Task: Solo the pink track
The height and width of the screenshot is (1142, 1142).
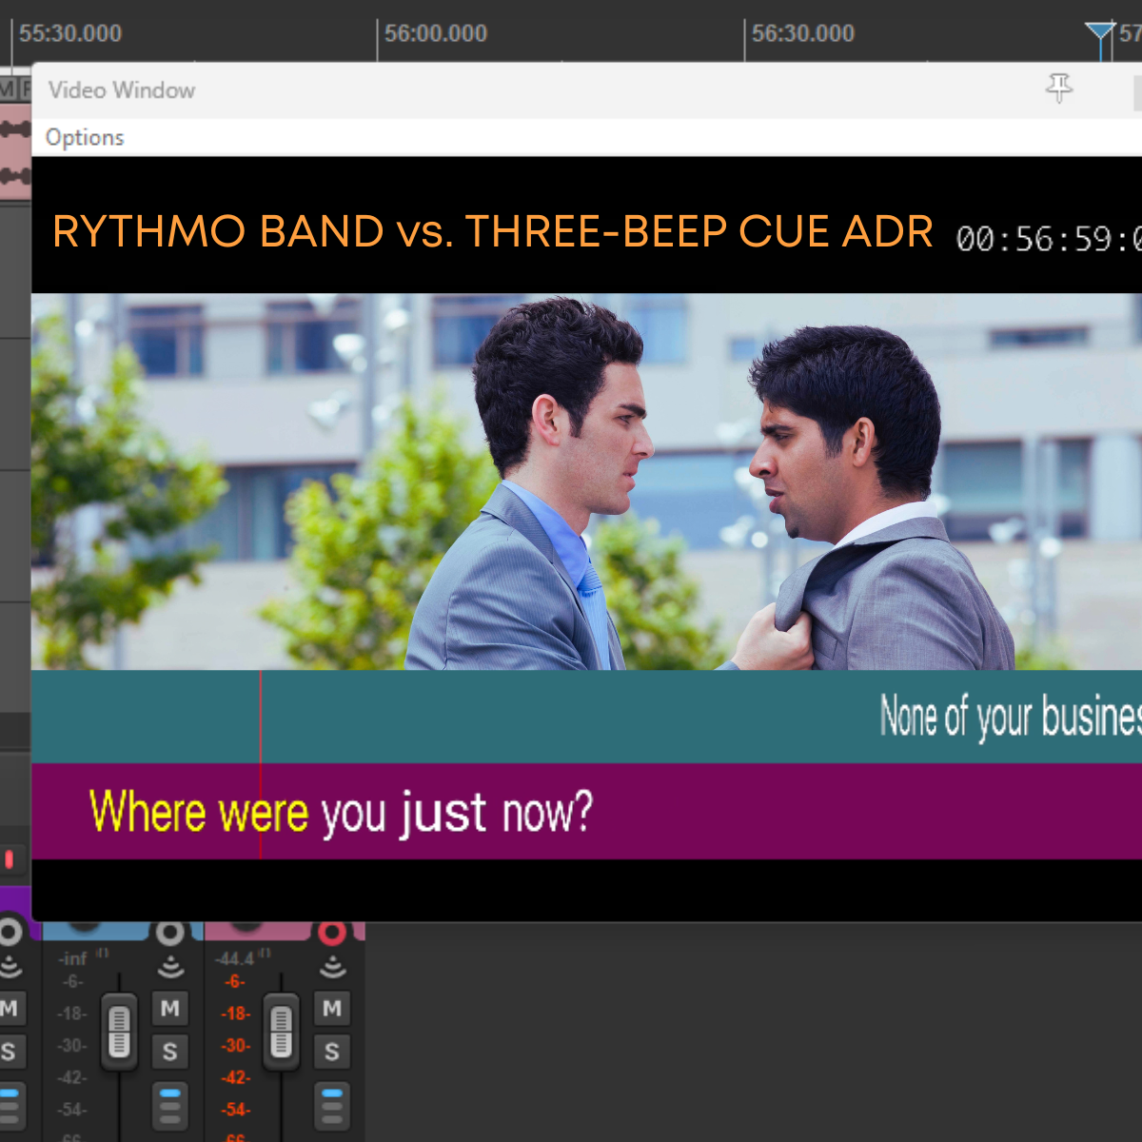Action: coord(332,1052)
